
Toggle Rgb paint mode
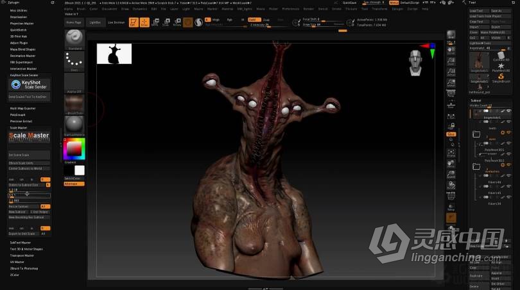click(229, 19)
